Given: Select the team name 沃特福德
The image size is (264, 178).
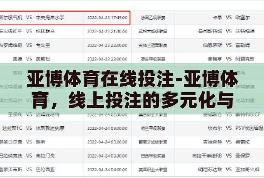Looking at the screenshot, I should tap(245, 31).
